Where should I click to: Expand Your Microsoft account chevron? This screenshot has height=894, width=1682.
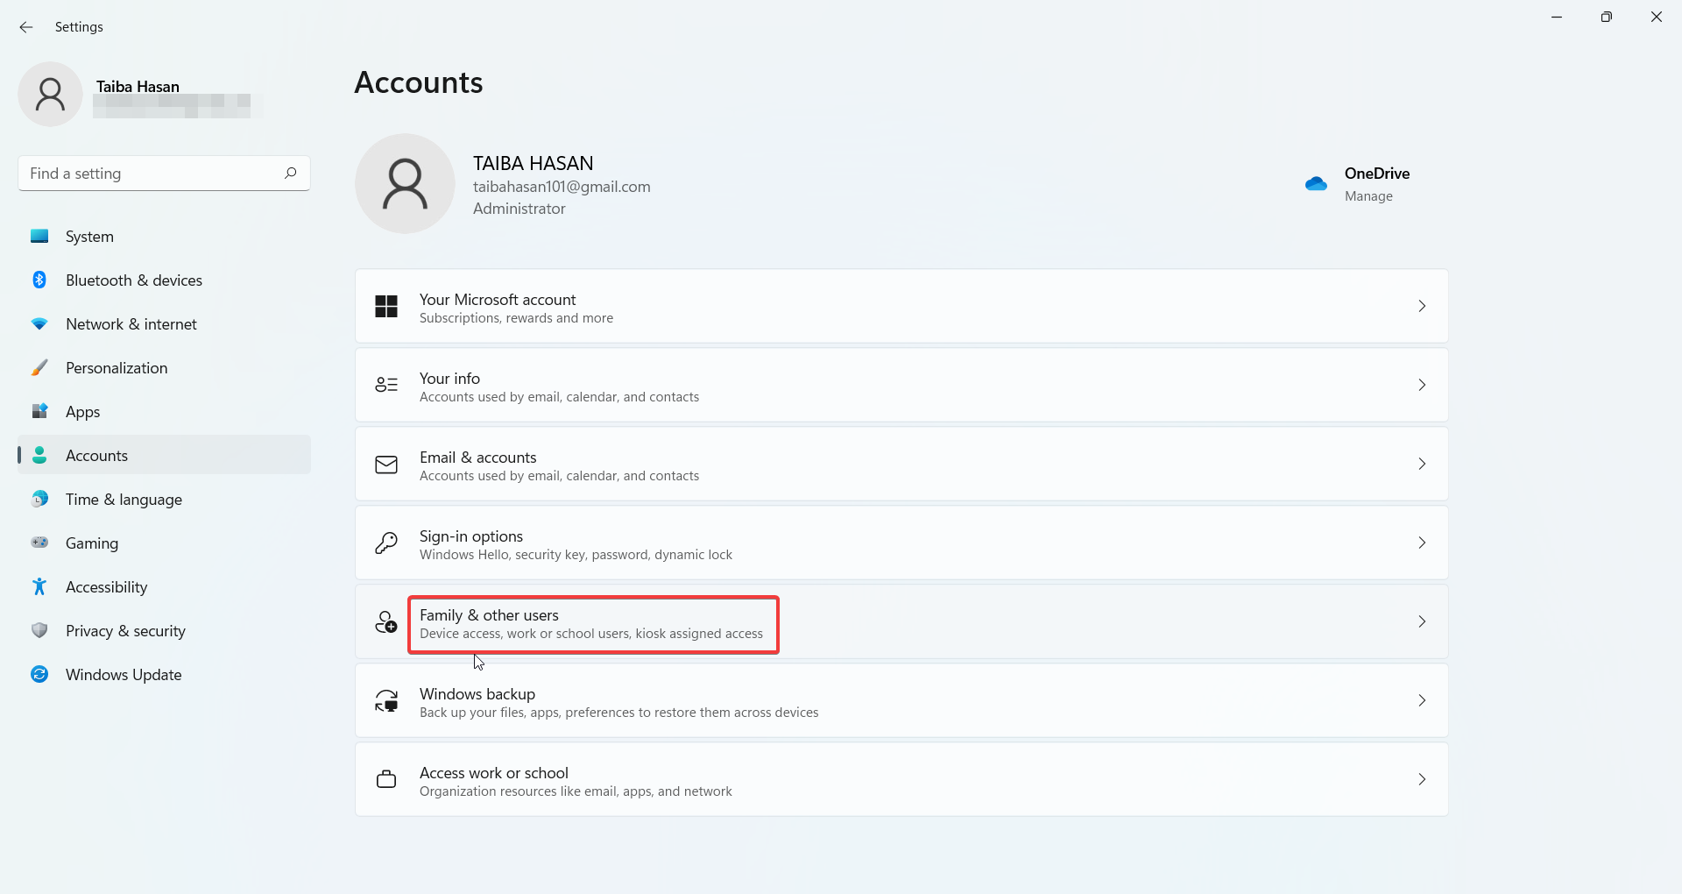point(1422,306)
